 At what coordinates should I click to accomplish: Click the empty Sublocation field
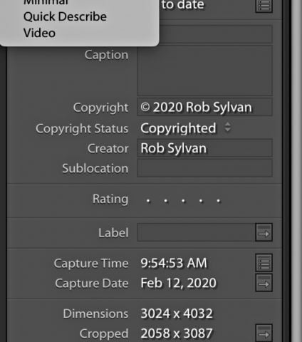tap(204, 168)
